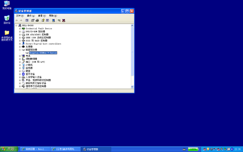This screenshot has width=243, height=152.
Task: Click the Update driver toolbar icon
Action: click(x=59, y=20)
